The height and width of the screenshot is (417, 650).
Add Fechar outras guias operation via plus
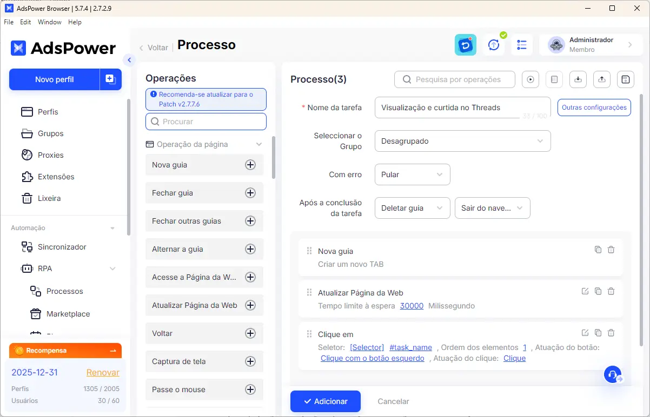[250, 221]
